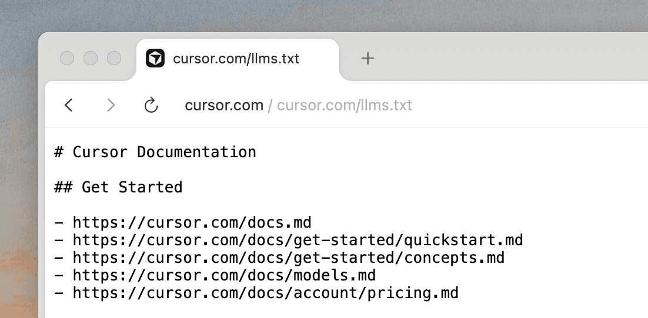Go back to the previous page
Screen dimensions: 648x318
(69, 105)
